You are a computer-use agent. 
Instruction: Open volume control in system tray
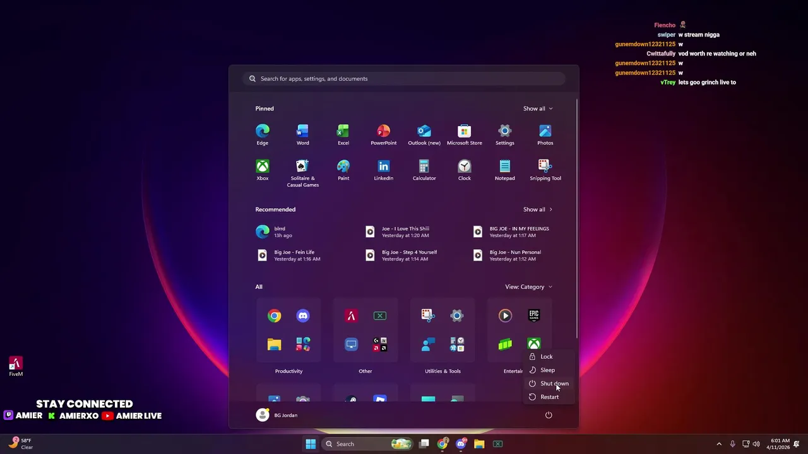point(756,444)
